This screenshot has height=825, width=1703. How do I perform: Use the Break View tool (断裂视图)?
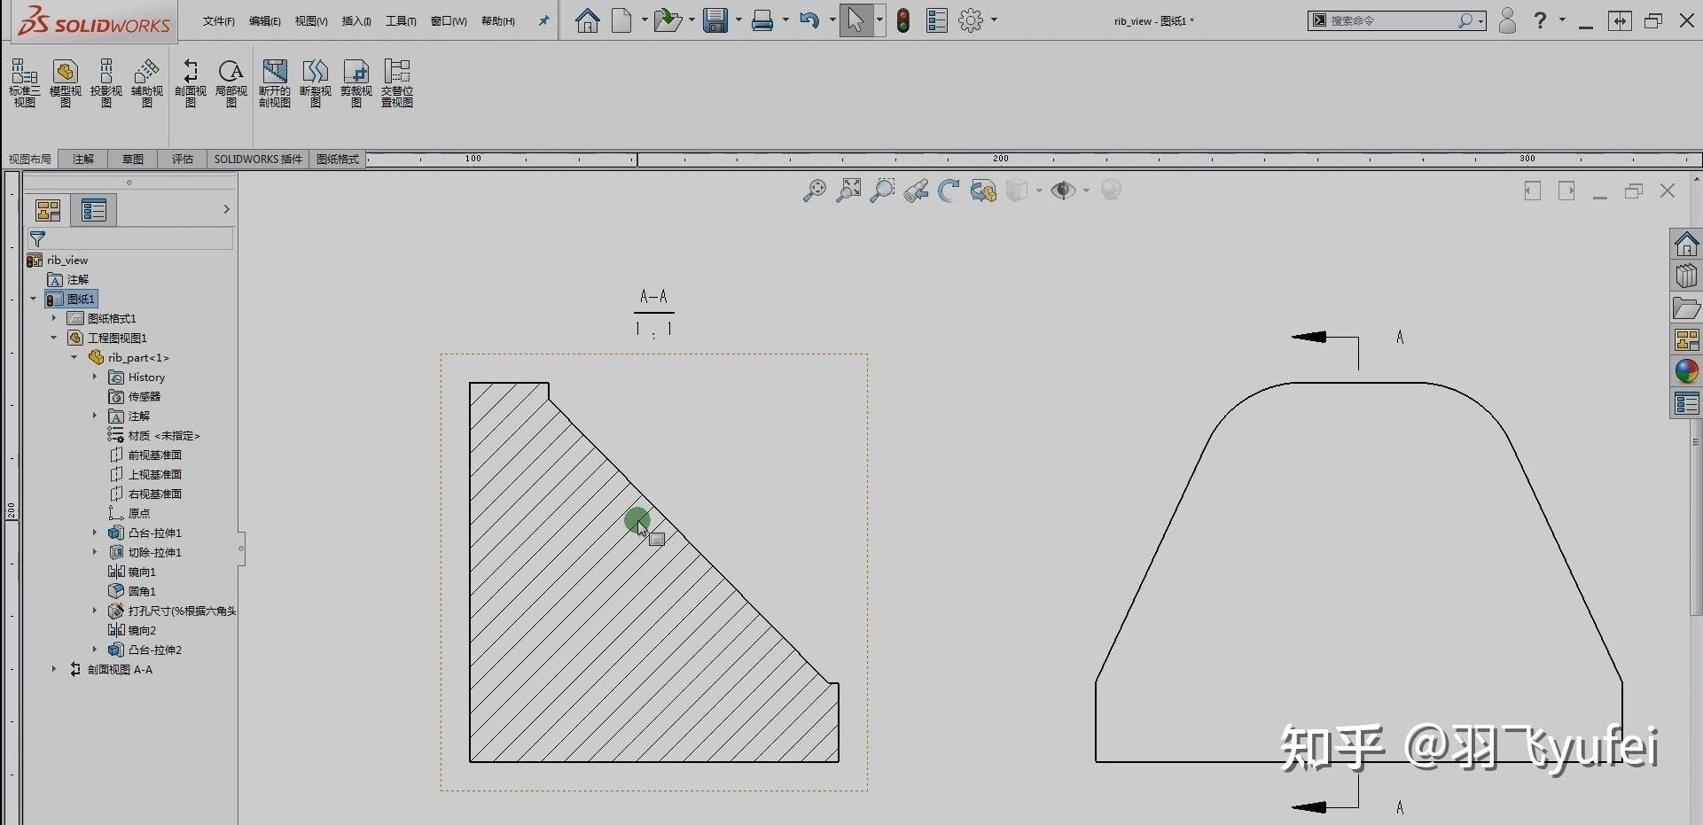(316, 83)
